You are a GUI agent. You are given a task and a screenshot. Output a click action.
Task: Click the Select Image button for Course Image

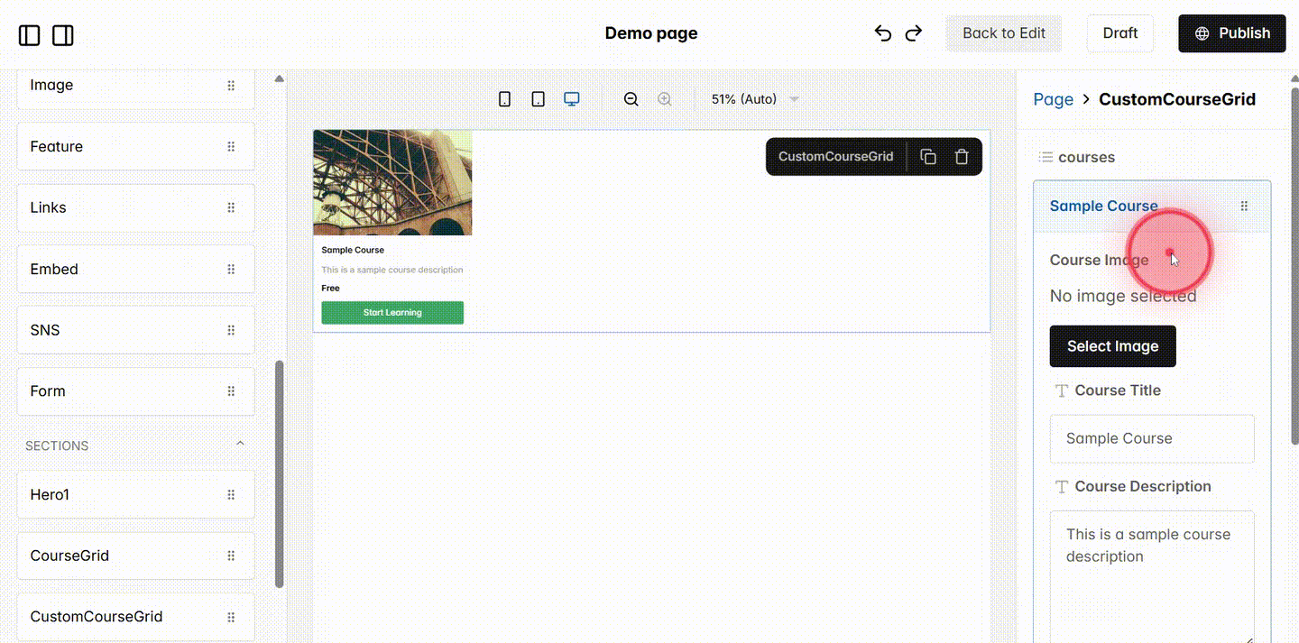pyautogui.click(x=1112, y=346)
